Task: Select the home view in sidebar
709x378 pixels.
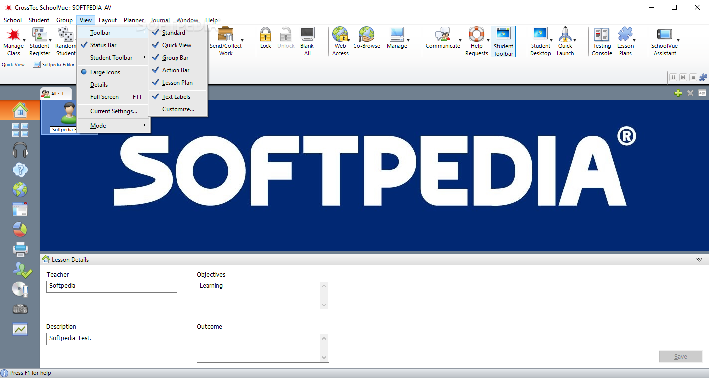Action: coord(20,110)
